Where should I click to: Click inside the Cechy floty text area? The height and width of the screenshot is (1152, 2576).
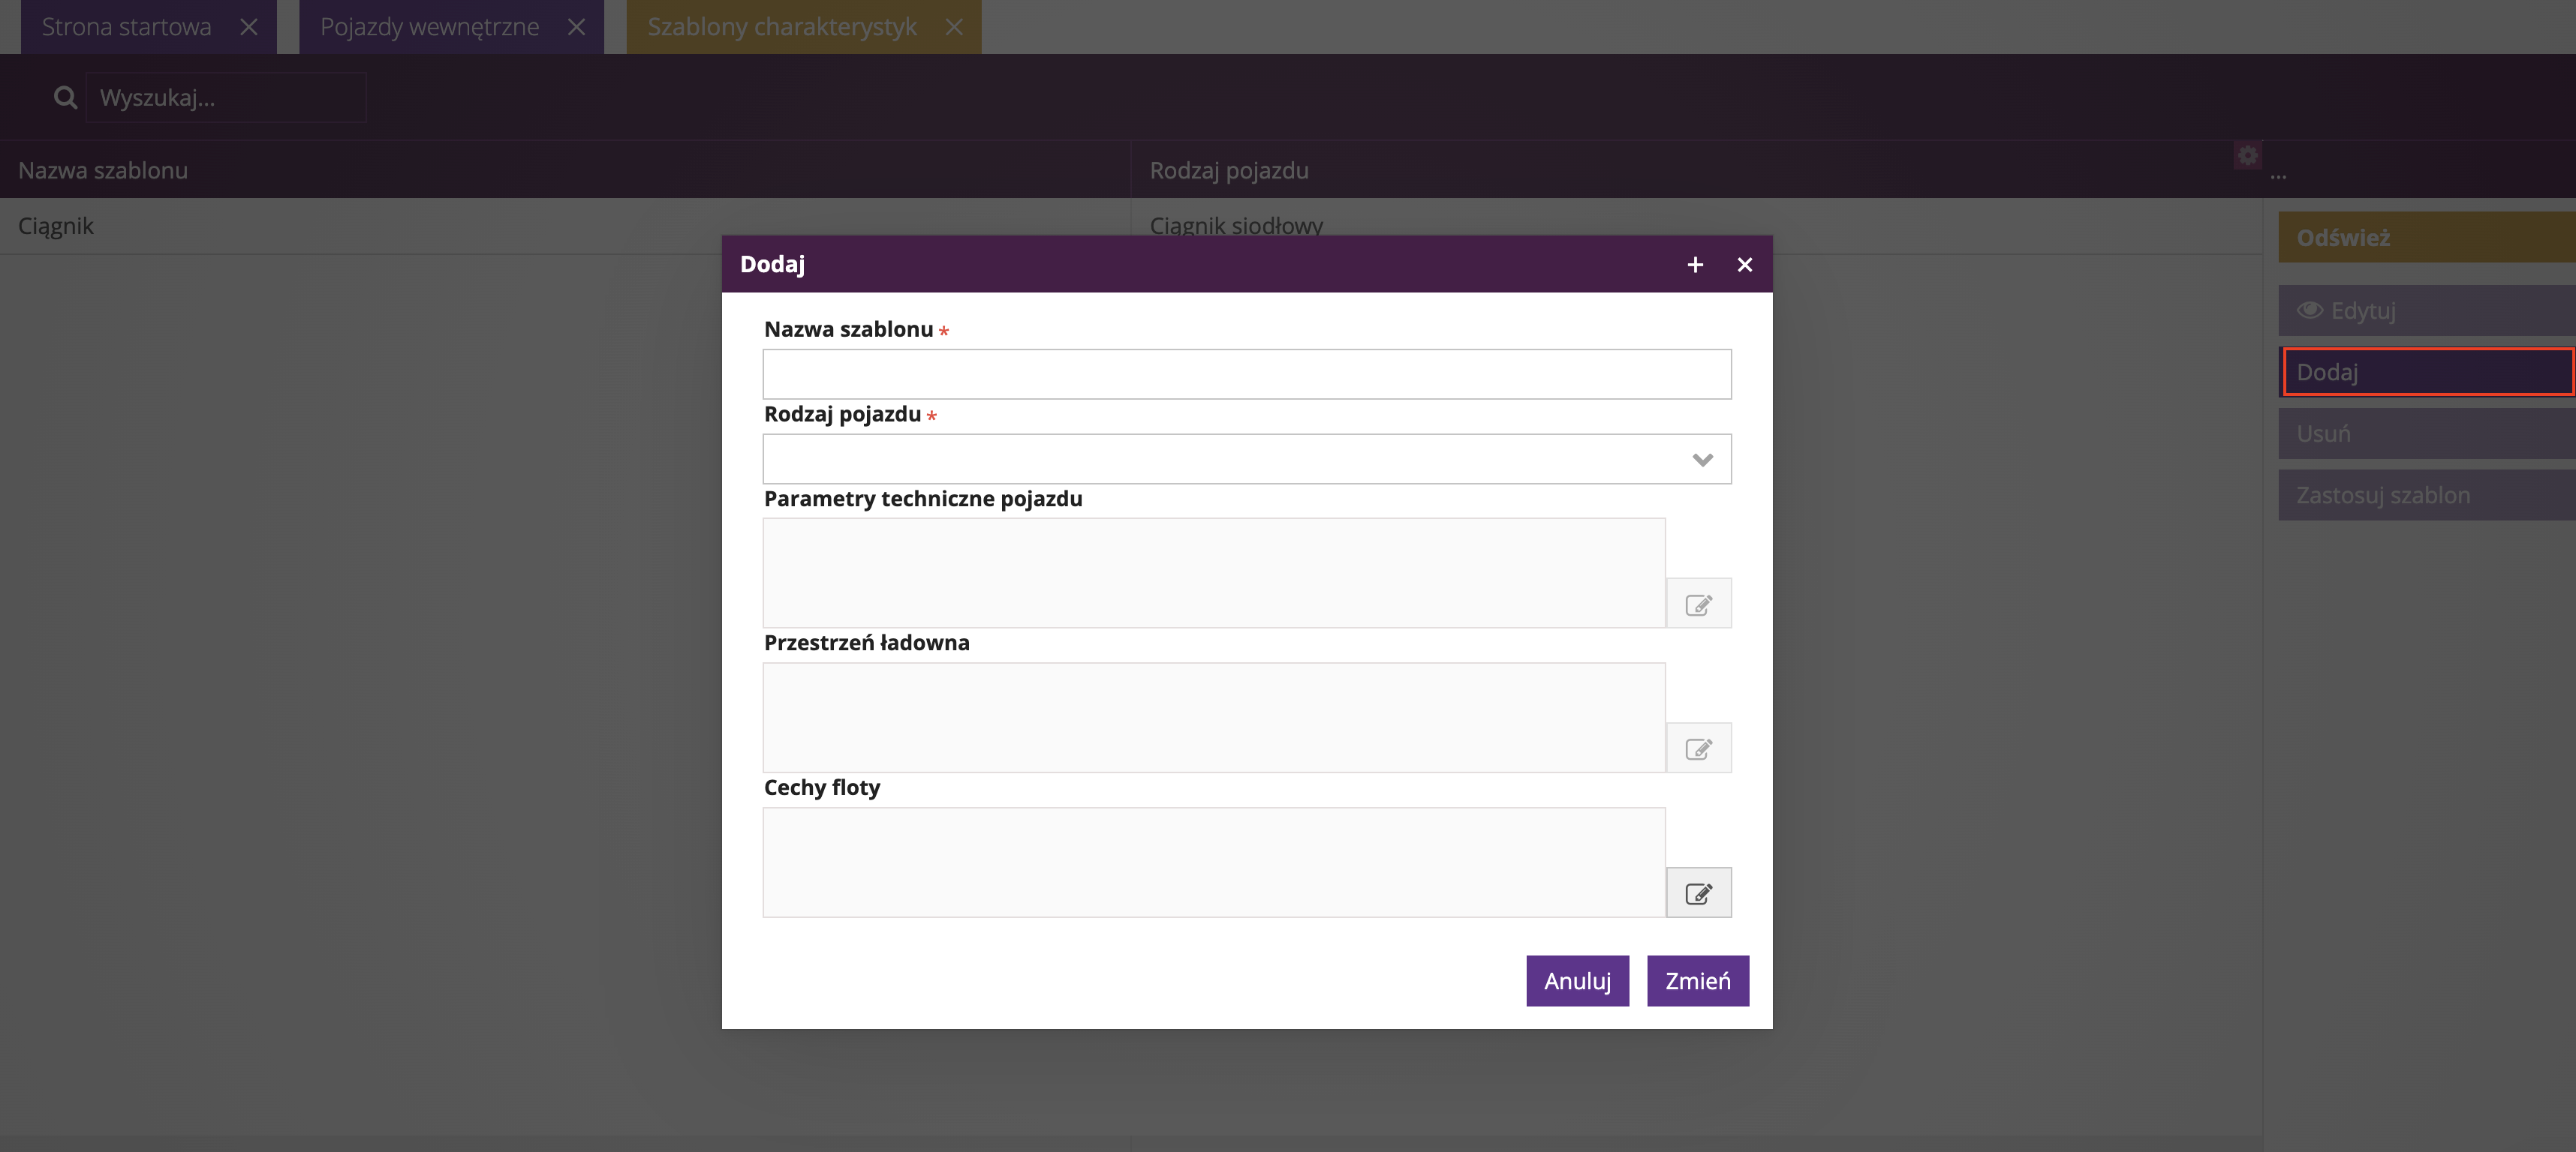point(1213,862)
